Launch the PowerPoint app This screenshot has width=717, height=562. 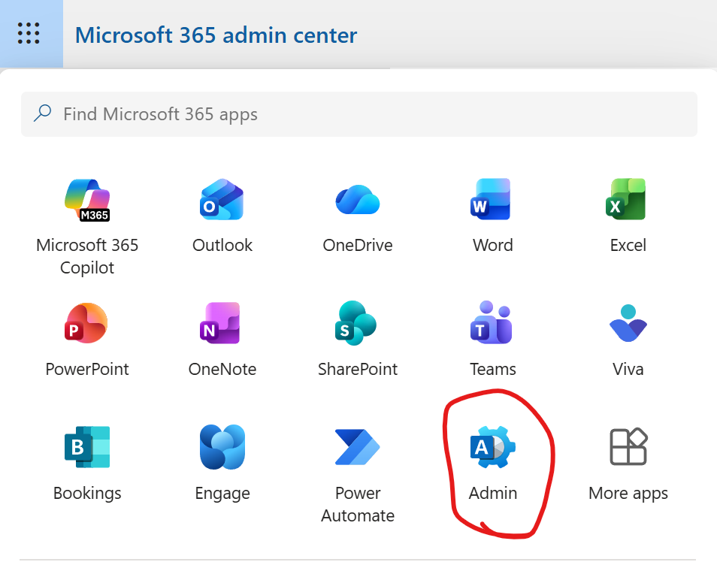coord(87,324)
